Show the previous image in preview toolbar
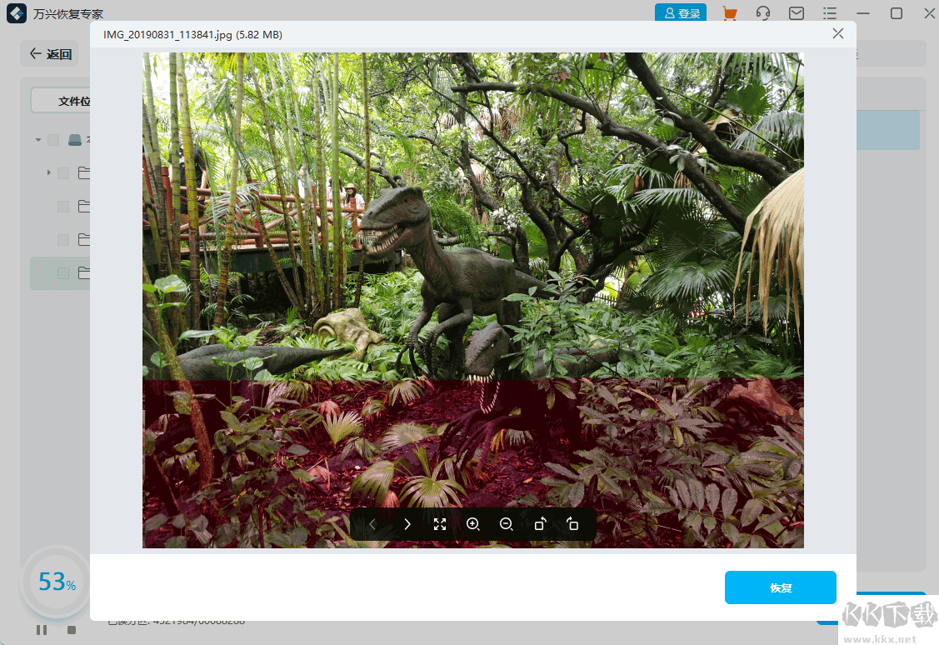This screenshot has height=645, width=939. pos(372,525)
